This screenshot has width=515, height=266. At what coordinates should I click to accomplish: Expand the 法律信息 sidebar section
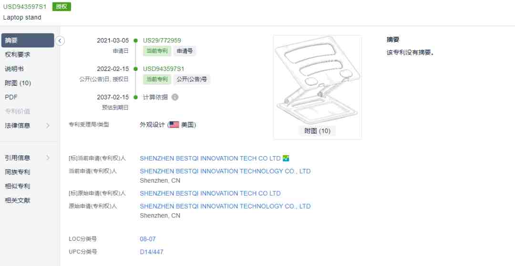27,126
